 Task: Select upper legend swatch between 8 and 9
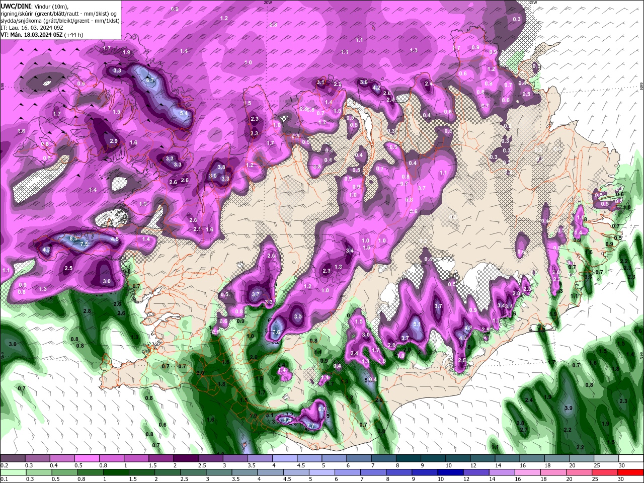[x=409, y=458]
